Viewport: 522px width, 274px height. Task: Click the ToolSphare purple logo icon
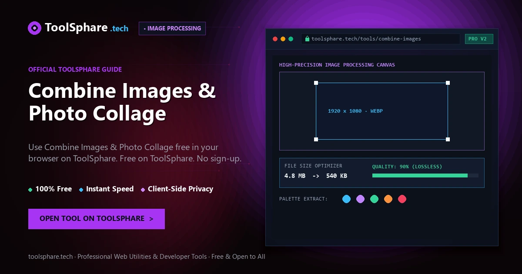pyautogui.click(x=34, y=28)
